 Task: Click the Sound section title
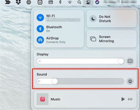point(42,74)
